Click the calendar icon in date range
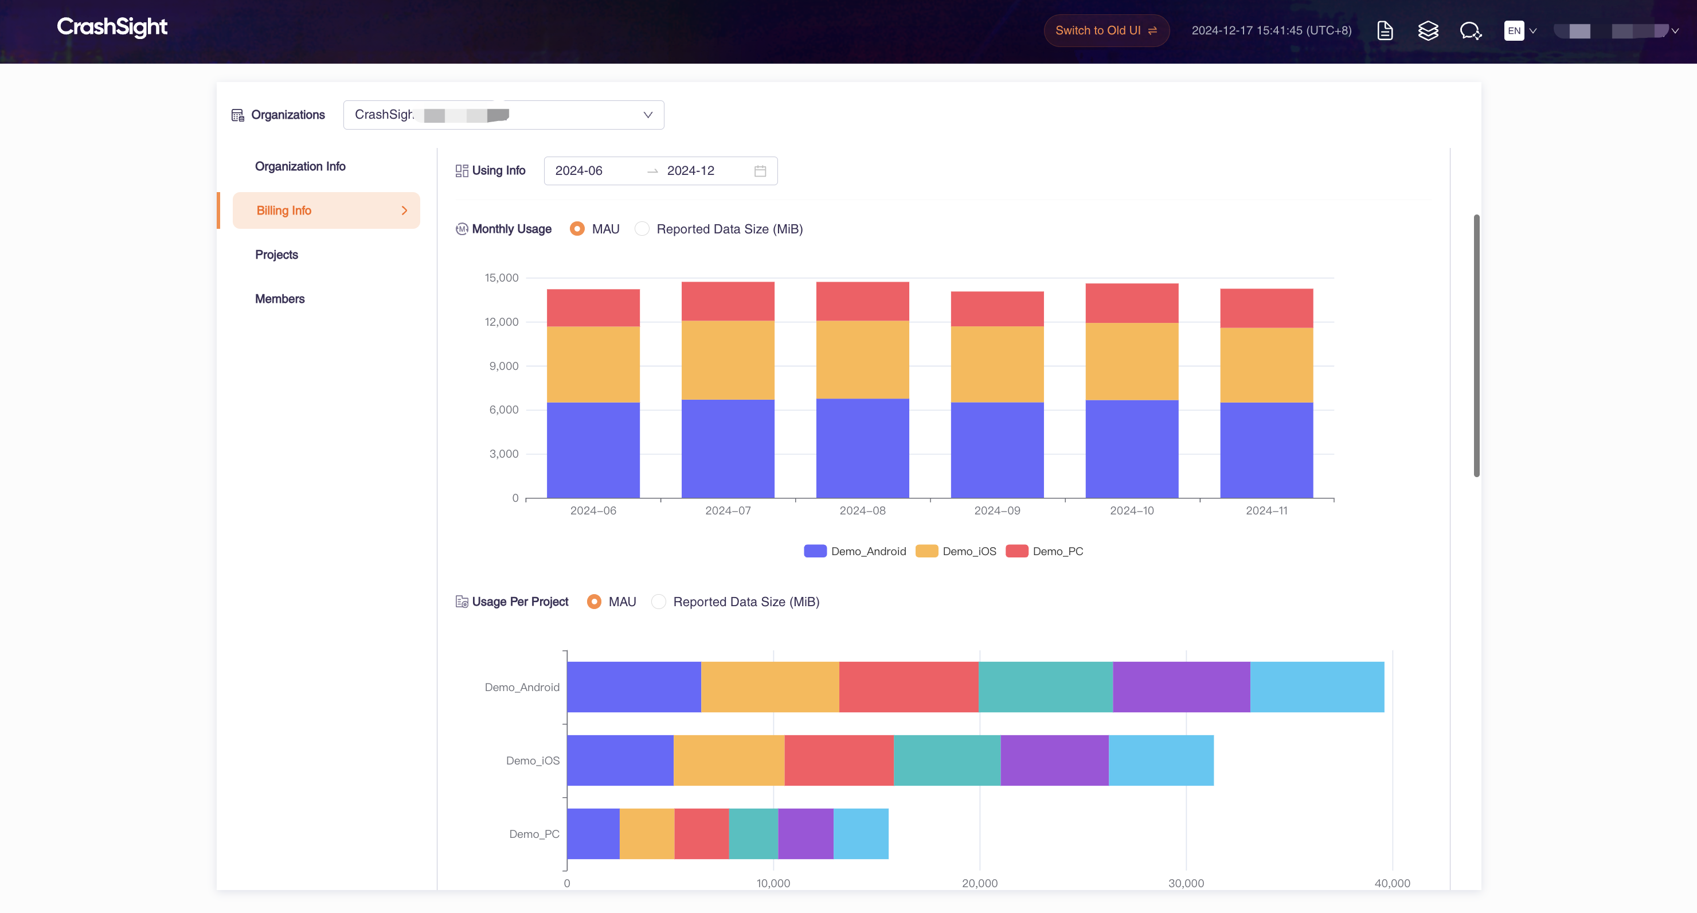The image size is (1697, 913). coord(760,171)
